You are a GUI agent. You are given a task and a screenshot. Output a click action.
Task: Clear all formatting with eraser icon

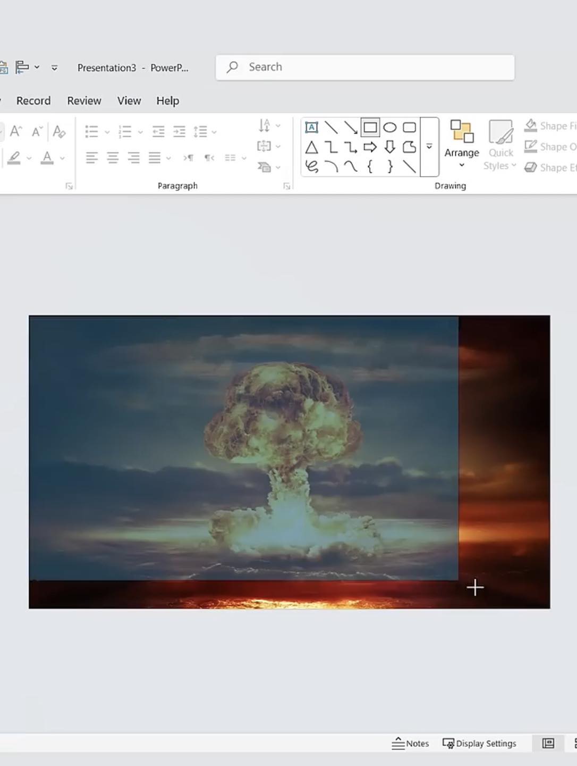59,131
